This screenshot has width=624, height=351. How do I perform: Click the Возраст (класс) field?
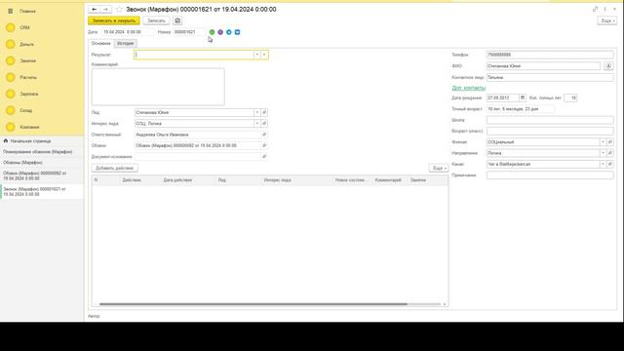click(x=550, y=132)
